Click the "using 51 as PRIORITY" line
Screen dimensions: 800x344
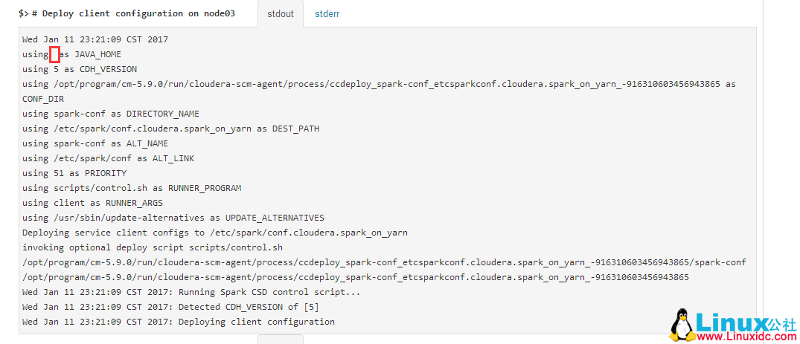(74, 173)
